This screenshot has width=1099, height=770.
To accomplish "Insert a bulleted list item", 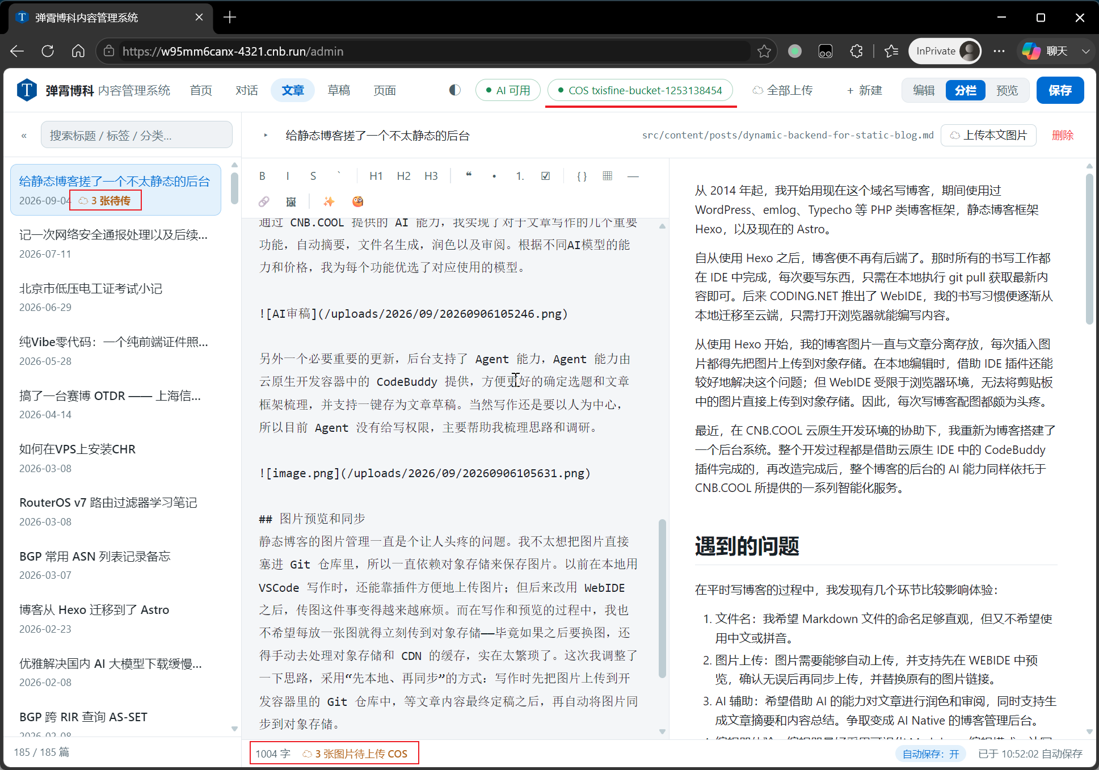I will (494, 176).
